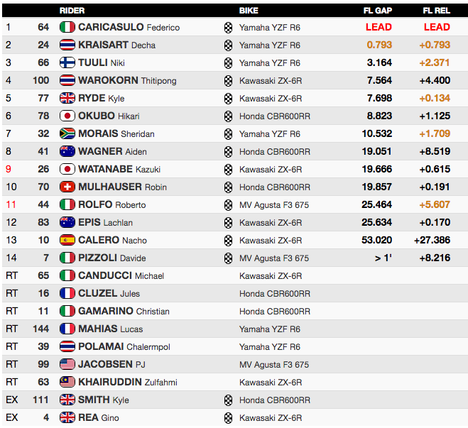Click the red position number 9 for WATANABE
The width and height of the screenshot is (468, 428).
point(9,169)
